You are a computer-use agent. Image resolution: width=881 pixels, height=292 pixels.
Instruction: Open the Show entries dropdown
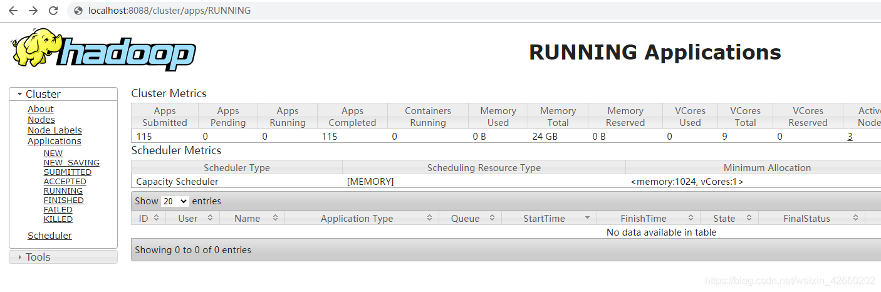pyautogui.click(x=175, y=201)
